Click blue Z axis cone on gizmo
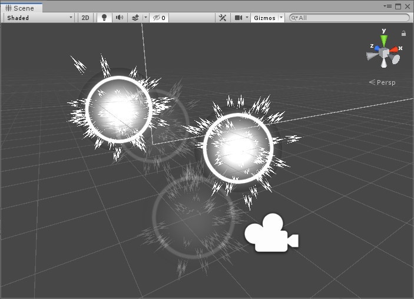Image resolution: width=414 pixels, height=299 pixels. [x=377, y=48]
